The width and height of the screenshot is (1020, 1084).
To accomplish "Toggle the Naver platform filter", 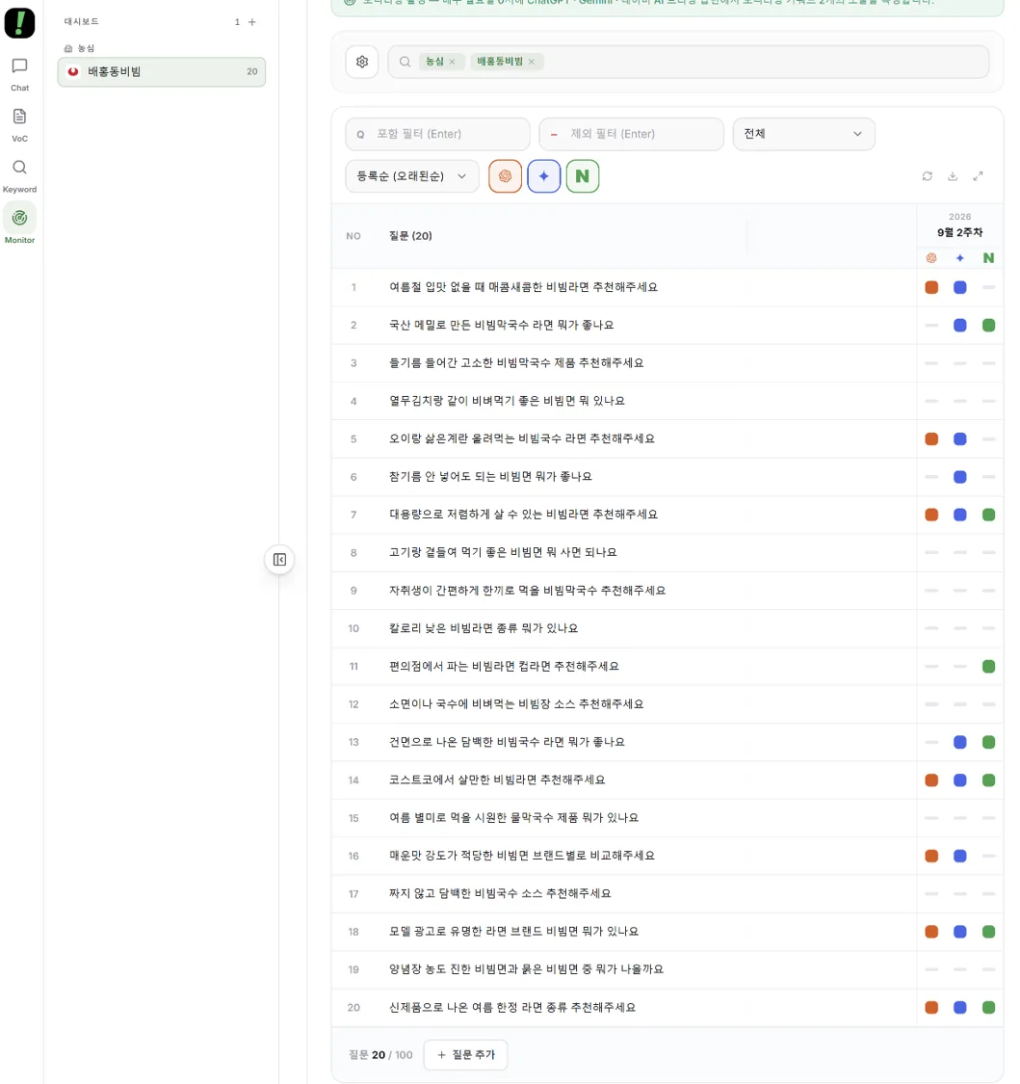I will pos(583,176).
